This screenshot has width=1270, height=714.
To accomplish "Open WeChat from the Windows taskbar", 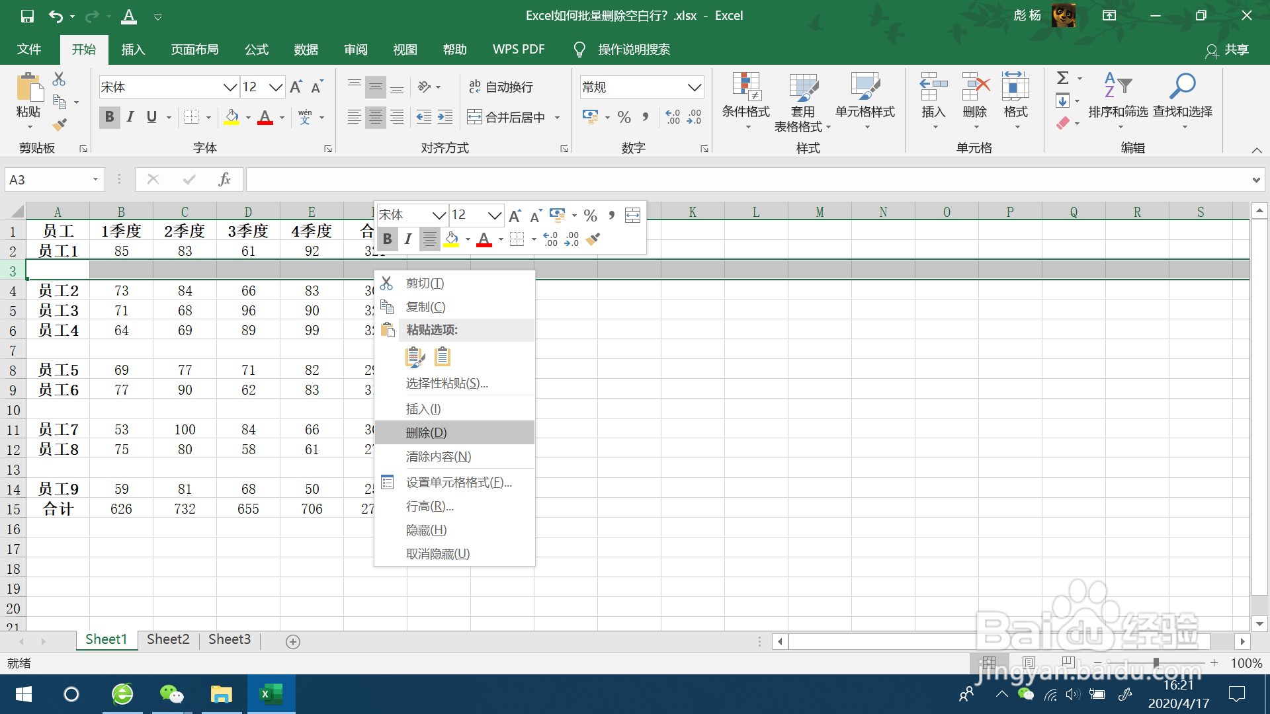I will tap(172, 694).
